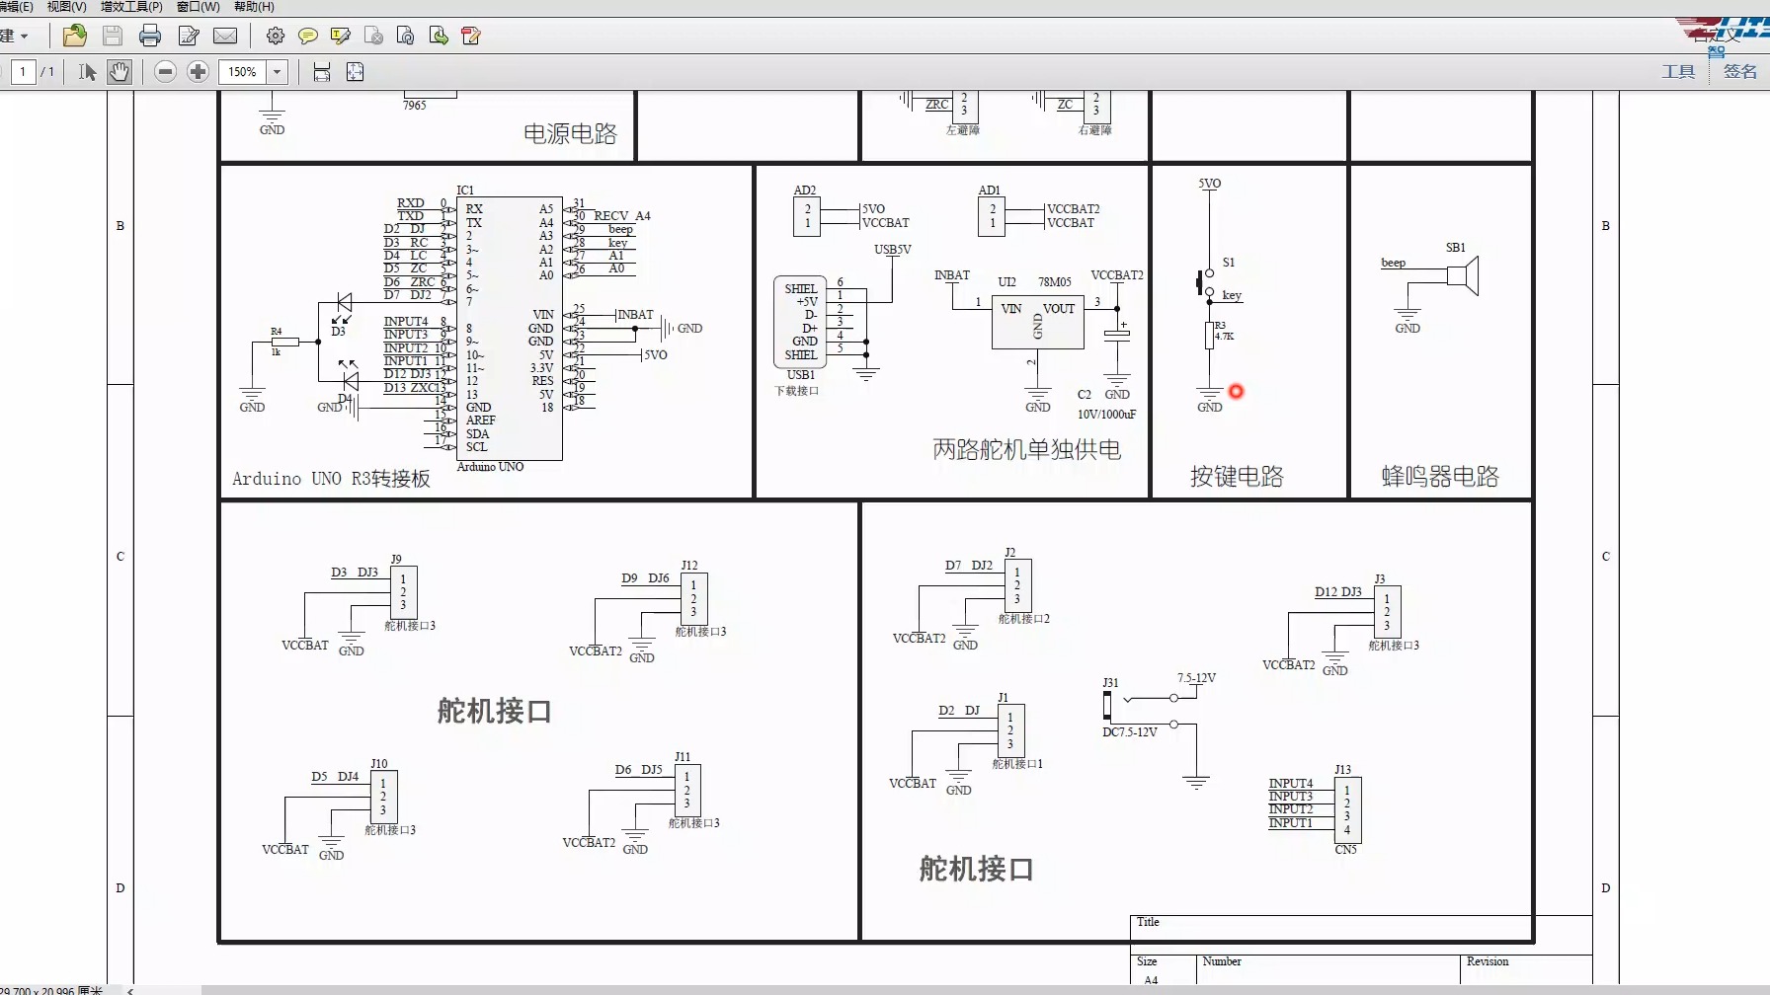1770x995 pixels.
Task: Click the J13 CN5 connector
Action: tap(1347, 810)
